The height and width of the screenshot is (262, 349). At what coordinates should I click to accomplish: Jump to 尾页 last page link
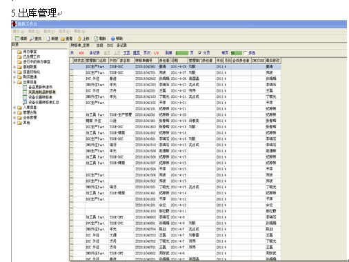tap(137, 53)
